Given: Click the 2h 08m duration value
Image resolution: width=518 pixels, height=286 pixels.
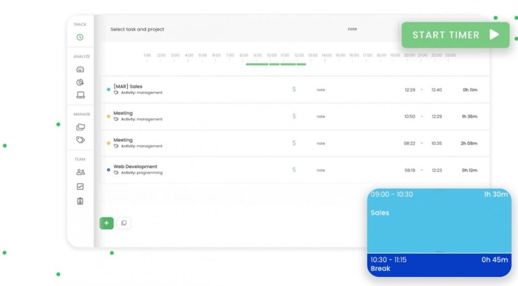Looking at the screenshot, I should coord(469,143).
